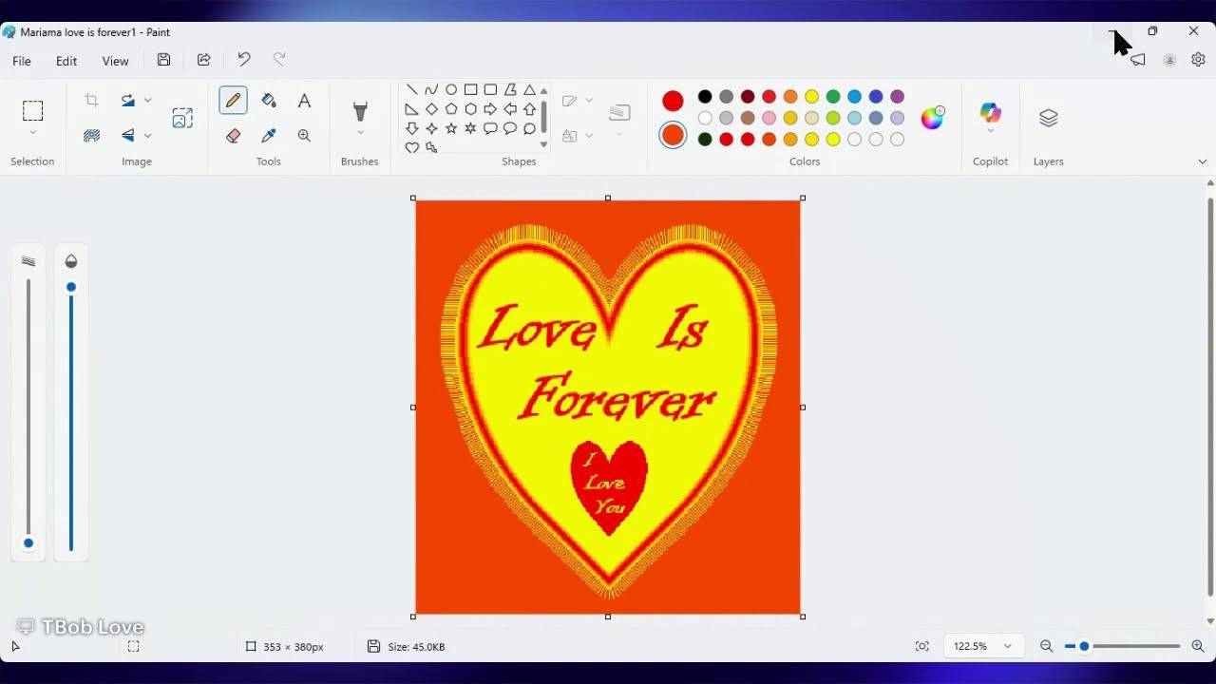1216x684 pixels.
Task: Select the Eraser tool
Action: coord(233,136)
